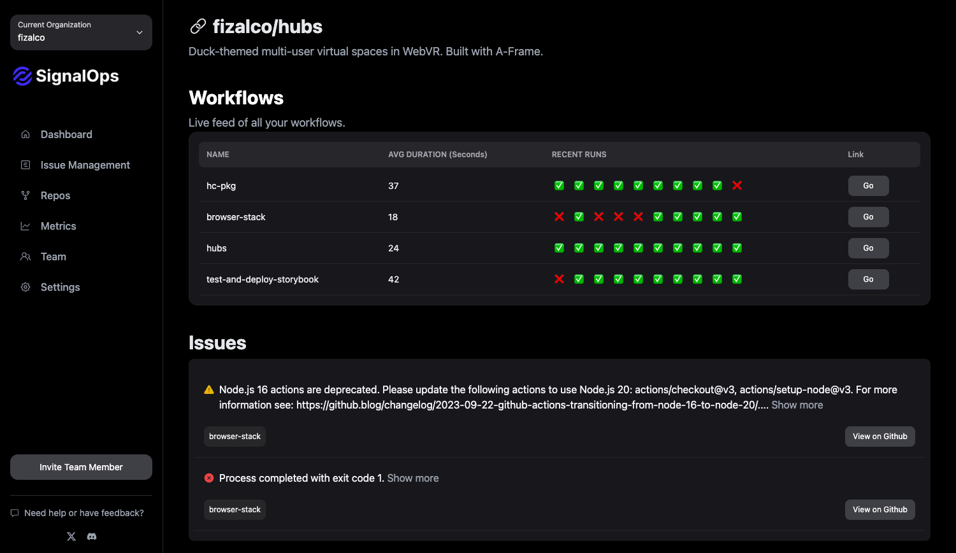Click the yellow warning icon in Issues
Viewport: 956px width, 553px height.
pyautogui.click(x=209, y=389)
